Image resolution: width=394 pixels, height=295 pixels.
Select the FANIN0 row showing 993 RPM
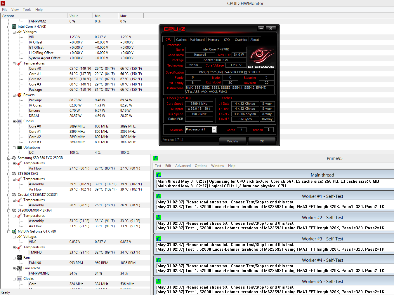click(x=75, y=263)
